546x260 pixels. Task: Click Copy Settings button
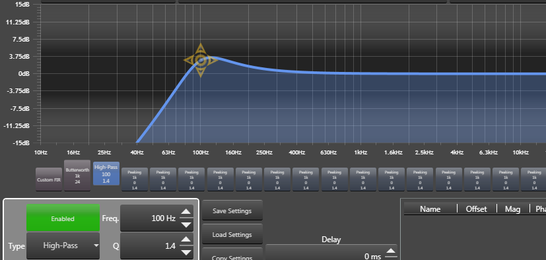[232, 254]
